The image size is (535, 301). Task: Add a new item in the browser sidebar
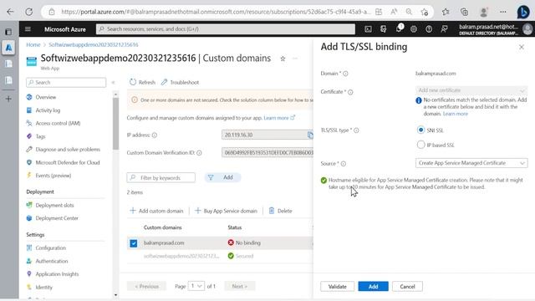[x=8, y=99]
